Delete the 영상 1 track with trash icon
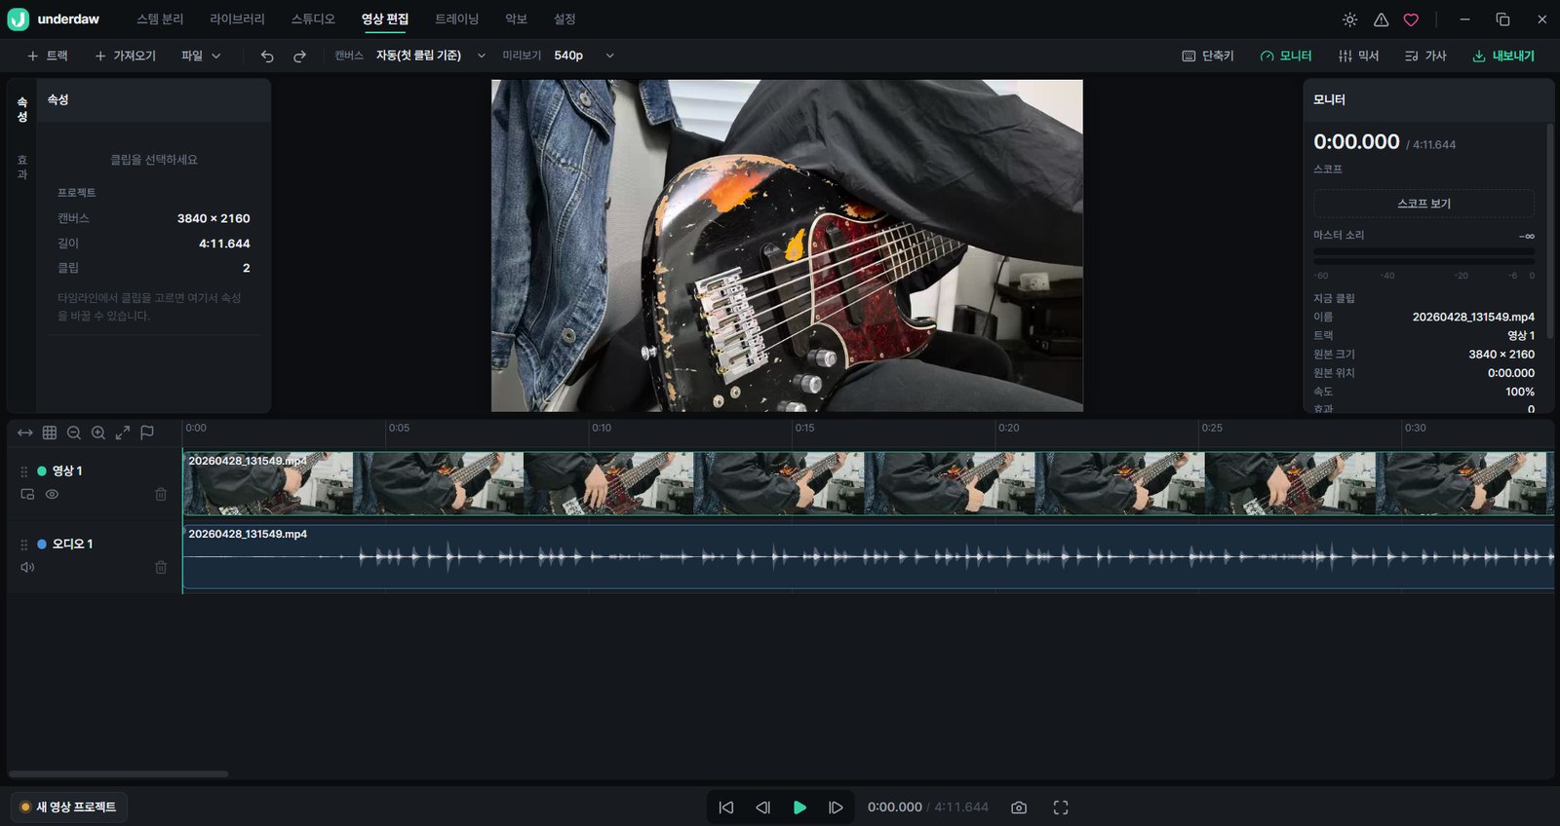This screenshot has height=826, width=1560. pos(161,494)
